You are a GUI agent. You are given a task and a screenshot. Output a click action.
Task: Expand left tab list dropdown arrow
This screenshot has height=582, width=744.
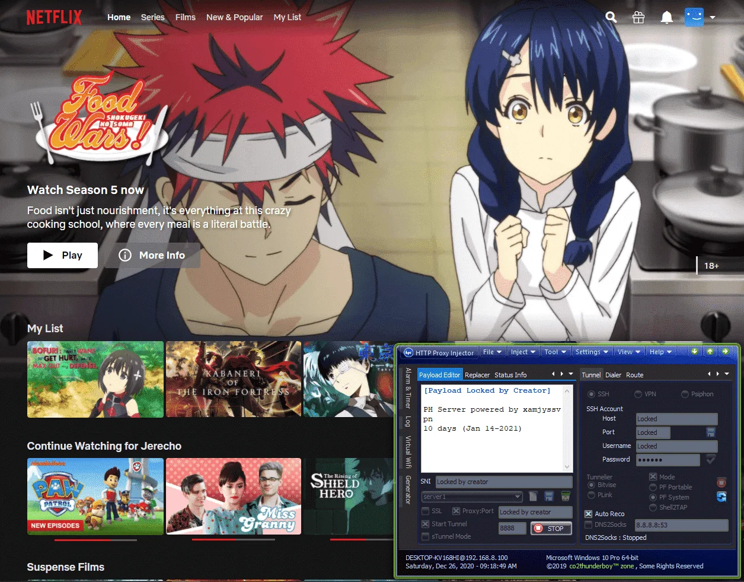click(x=571, y=374)
